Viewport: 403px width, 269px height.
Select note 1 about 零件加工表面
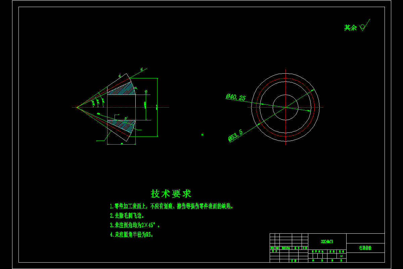tap(172, 206)
